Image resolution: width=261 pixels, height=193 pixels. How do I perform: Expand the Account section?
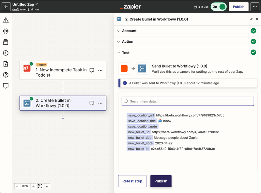(119, 31)
